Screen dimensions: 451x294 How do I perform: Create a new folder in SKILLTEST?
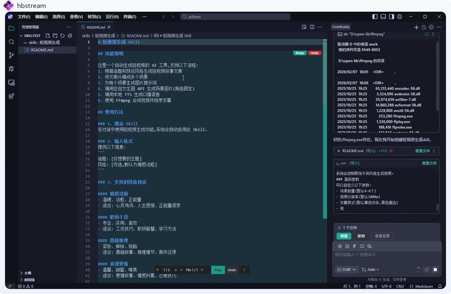pyautogui.click(x=55, y=35)
